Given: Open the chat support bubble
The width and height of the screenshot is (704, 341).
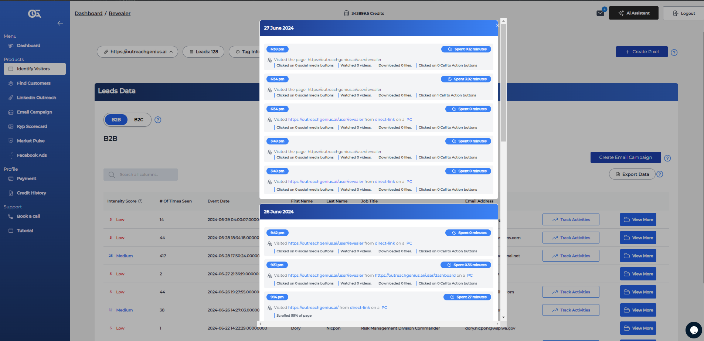Looking at the screenshot, I should pyautogui.click(x=694, y=330).
